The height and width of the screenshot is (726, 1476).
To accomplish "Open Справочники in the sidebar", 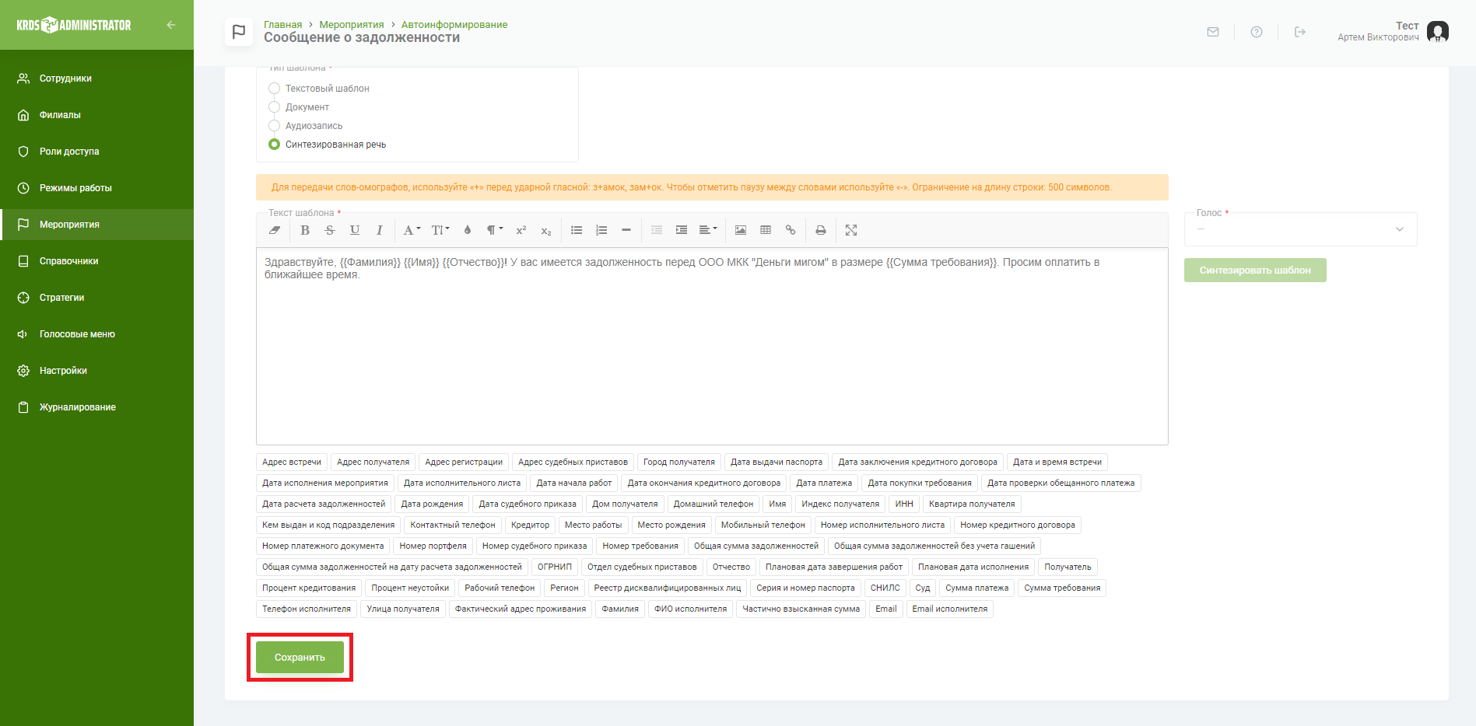I will (x=69, y=261).
